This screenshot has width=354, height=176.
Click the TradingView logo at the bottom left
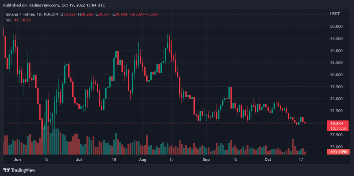click(x=19, y=170)
